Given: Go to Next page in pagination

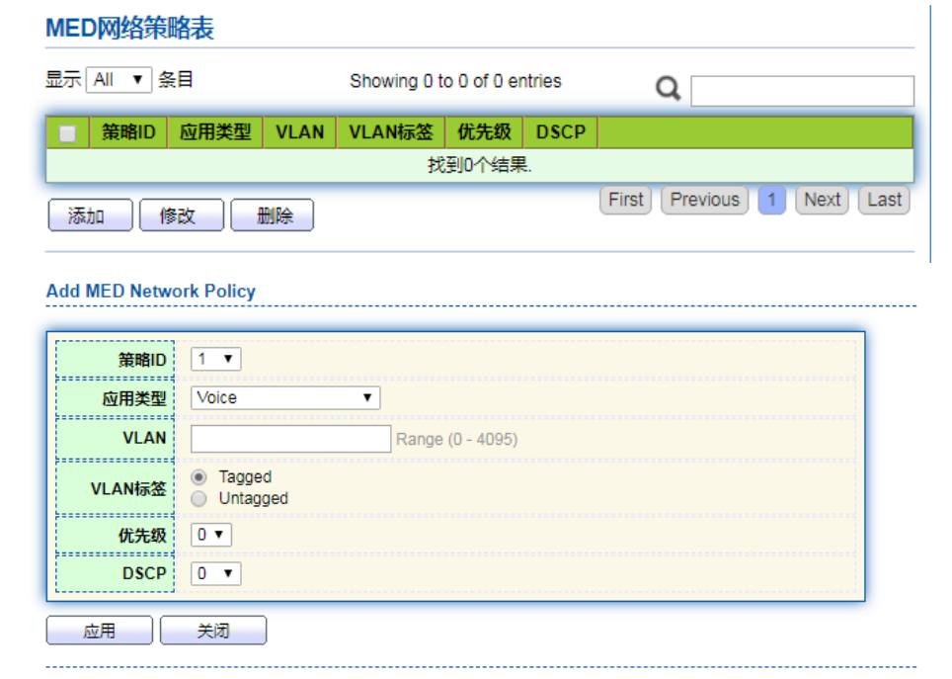Looking at the screenshot, I should point(822,200).
